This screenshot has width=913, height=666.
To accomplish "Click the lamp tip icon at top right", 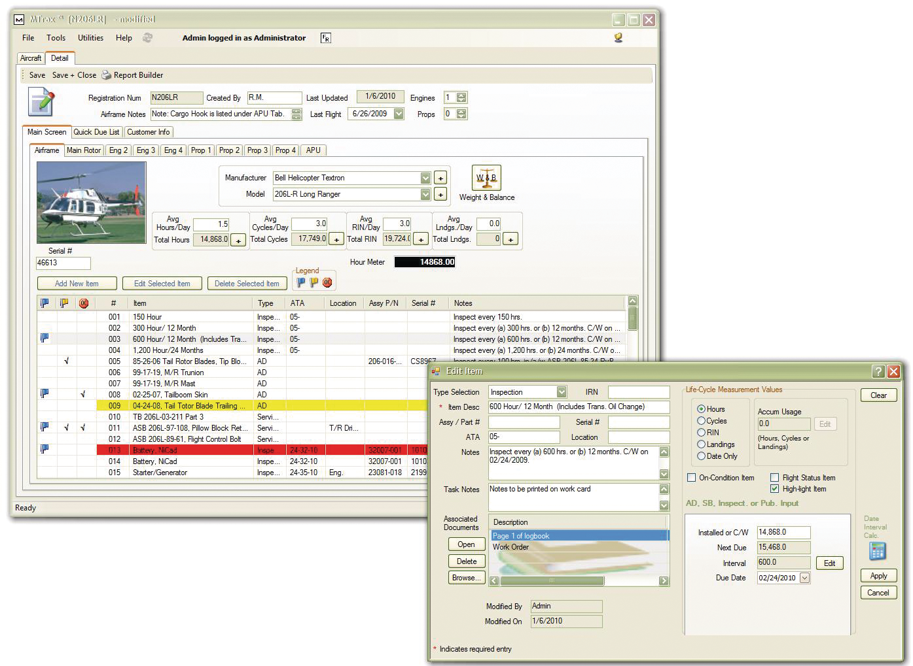I will [x=617, y=37].
